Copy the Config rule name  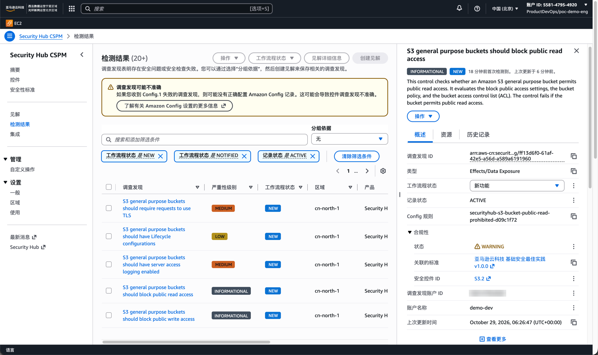click(x=574, y=216)
